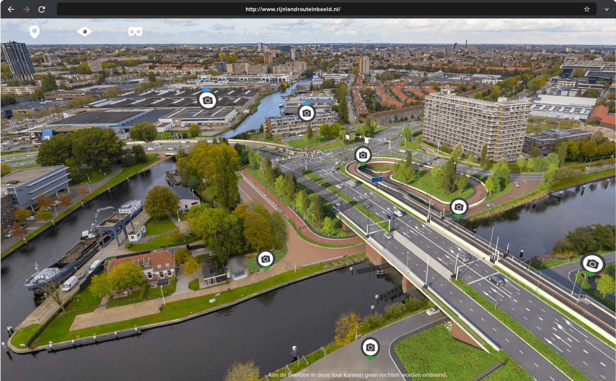Bookmark page with the star icon
Screen dimensions: 616x381
(x=587, y=9)
